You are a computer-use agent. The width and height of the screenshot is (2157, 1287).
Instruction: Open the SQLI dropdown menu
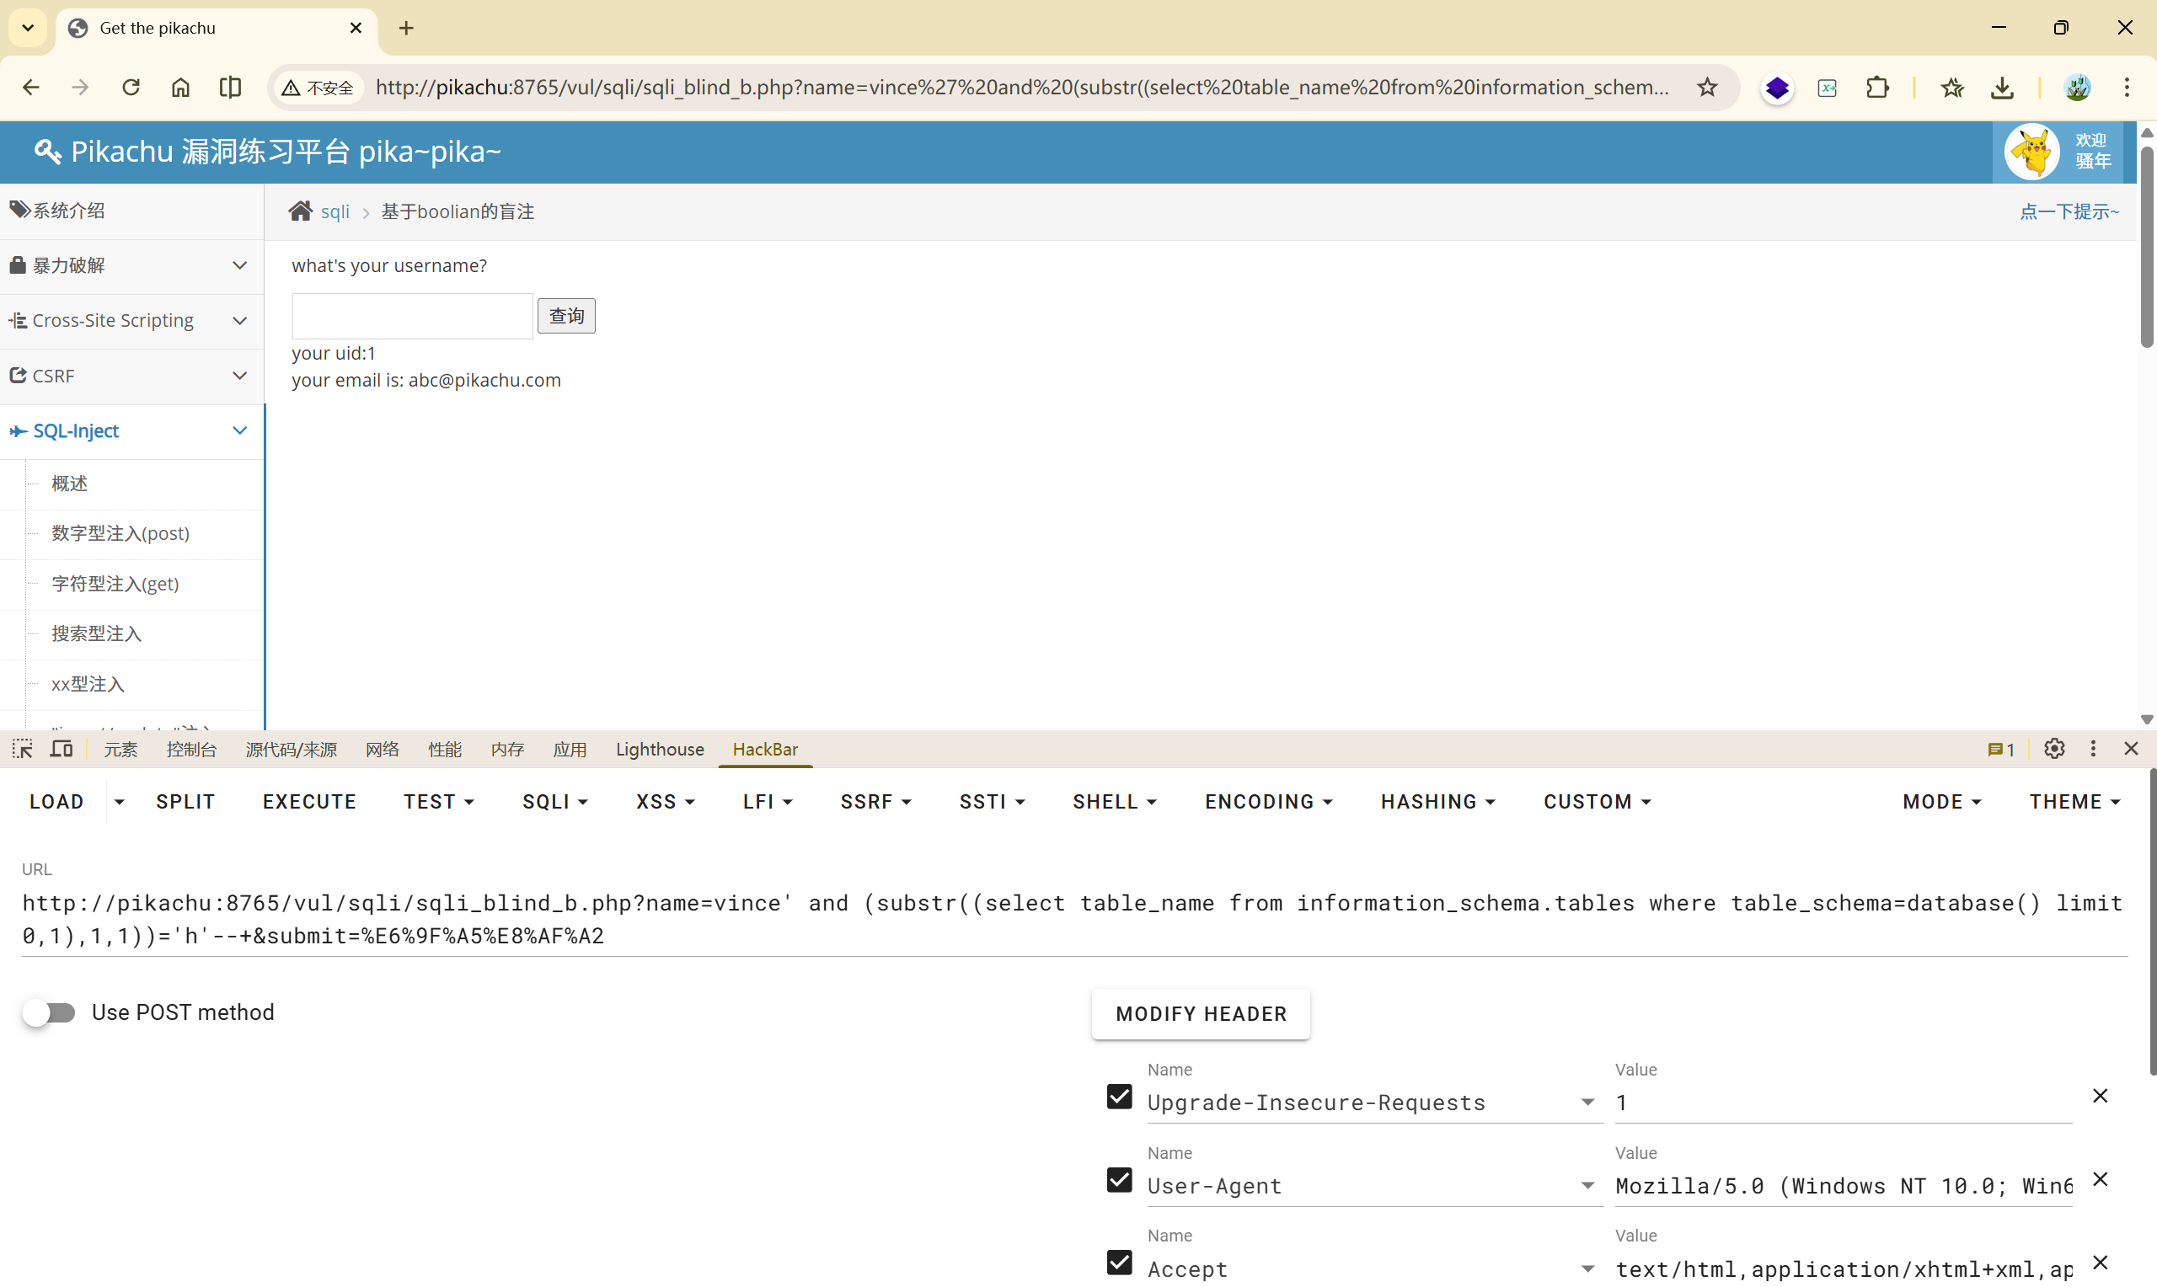tap(554, 801)
